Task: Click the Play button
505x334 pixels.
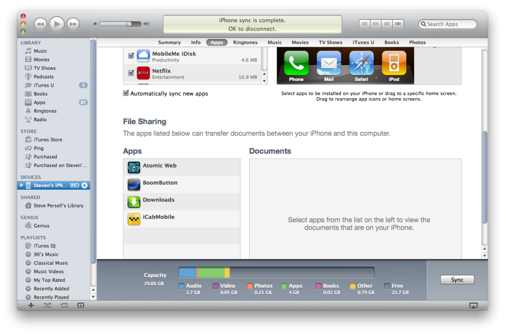Action: [57, 24]
